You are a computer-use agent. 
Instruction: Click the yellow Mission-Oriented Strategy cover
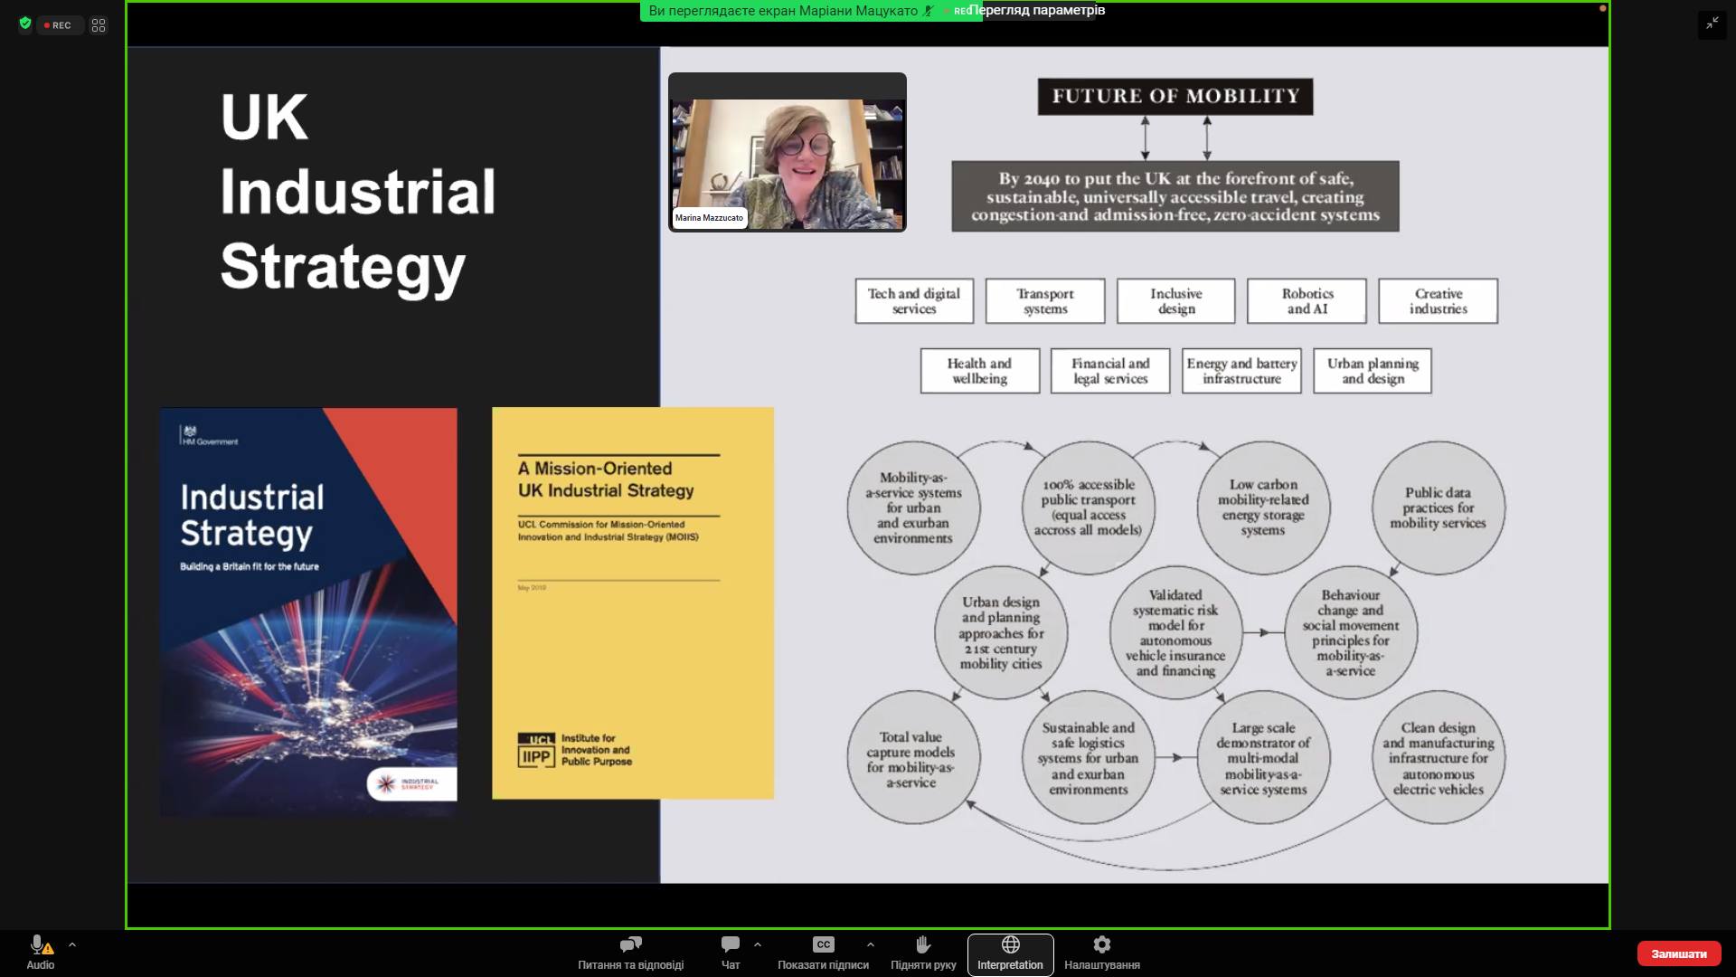tap(632, 602)
